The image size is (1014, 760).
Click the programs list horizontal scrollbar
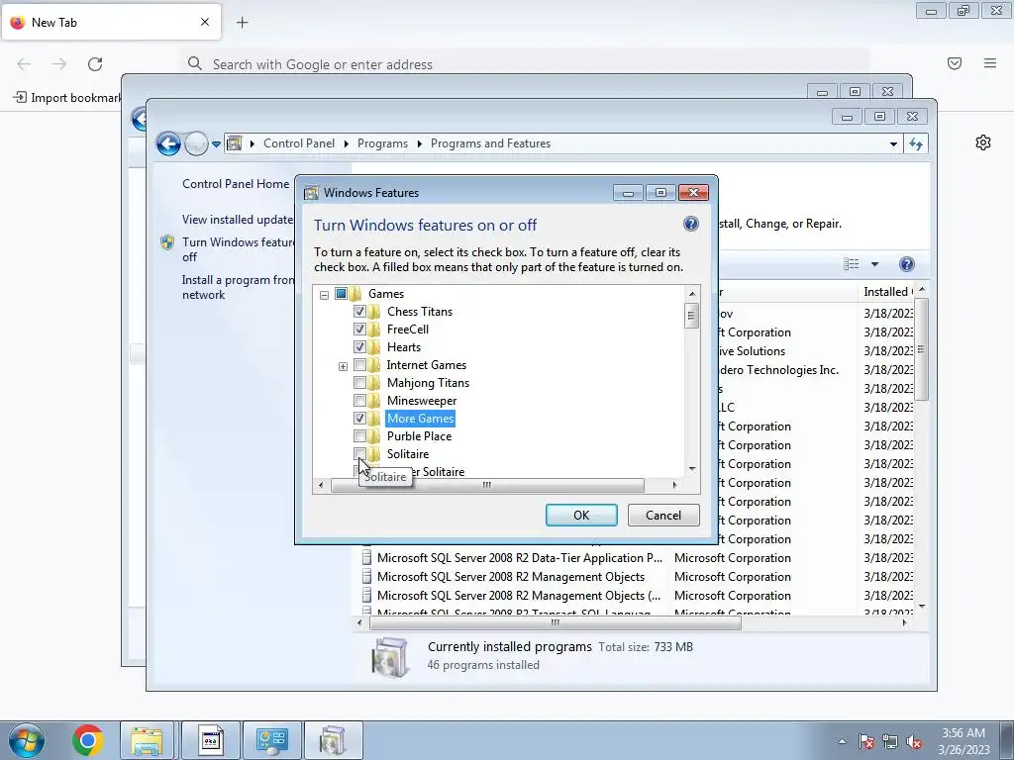pyautogui.click(x=555, y=623)
